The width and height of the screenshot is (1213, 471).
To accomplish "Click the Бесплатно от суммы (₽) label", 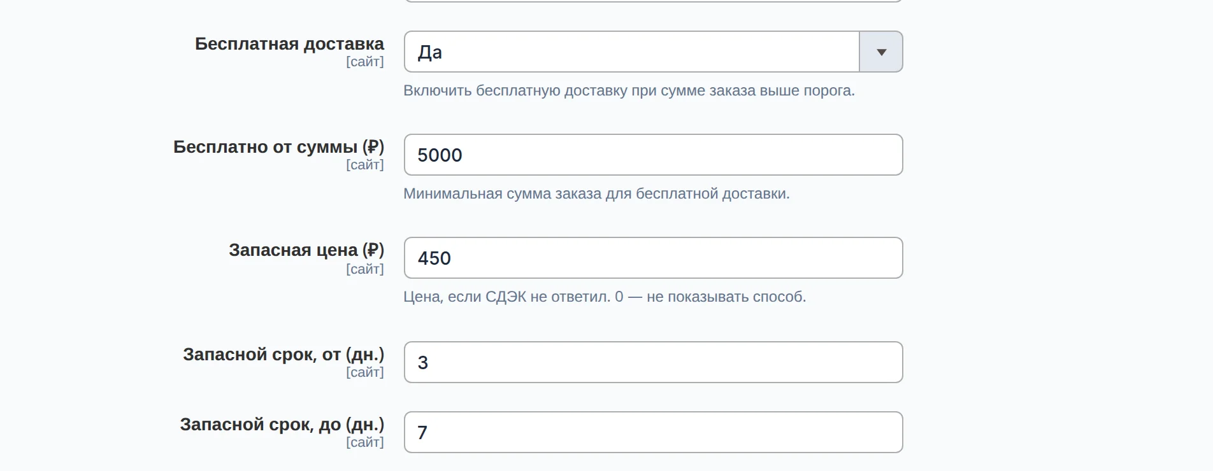I will pos(278,147).
